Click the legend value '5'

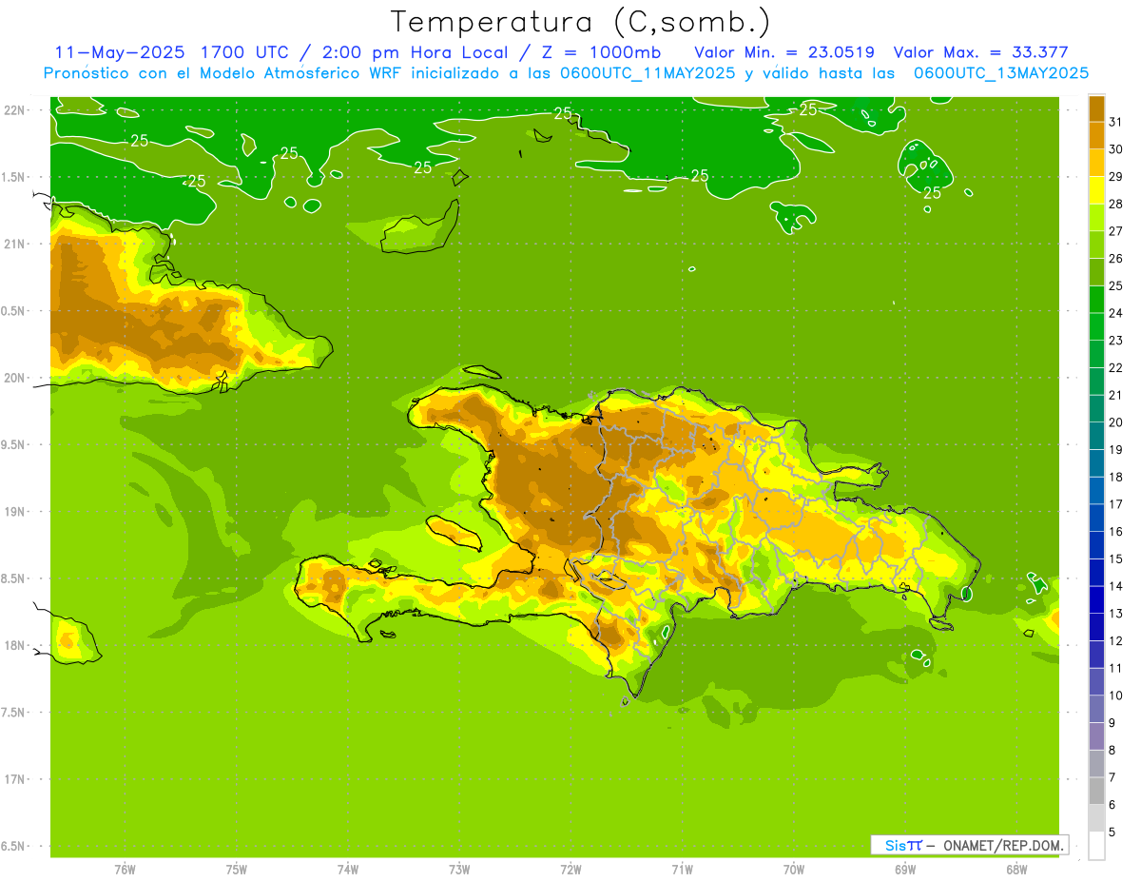pyautogui.click(x=1112, y=832)
